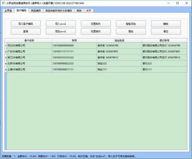192x159 pixels.
Task: Open the 商品和服务税收分类编码 tab
Action: coord(59,11)
